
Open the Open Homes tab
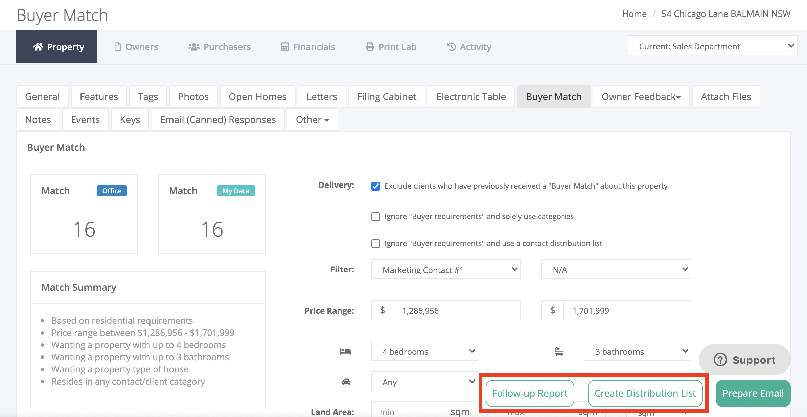click(257, 97)
